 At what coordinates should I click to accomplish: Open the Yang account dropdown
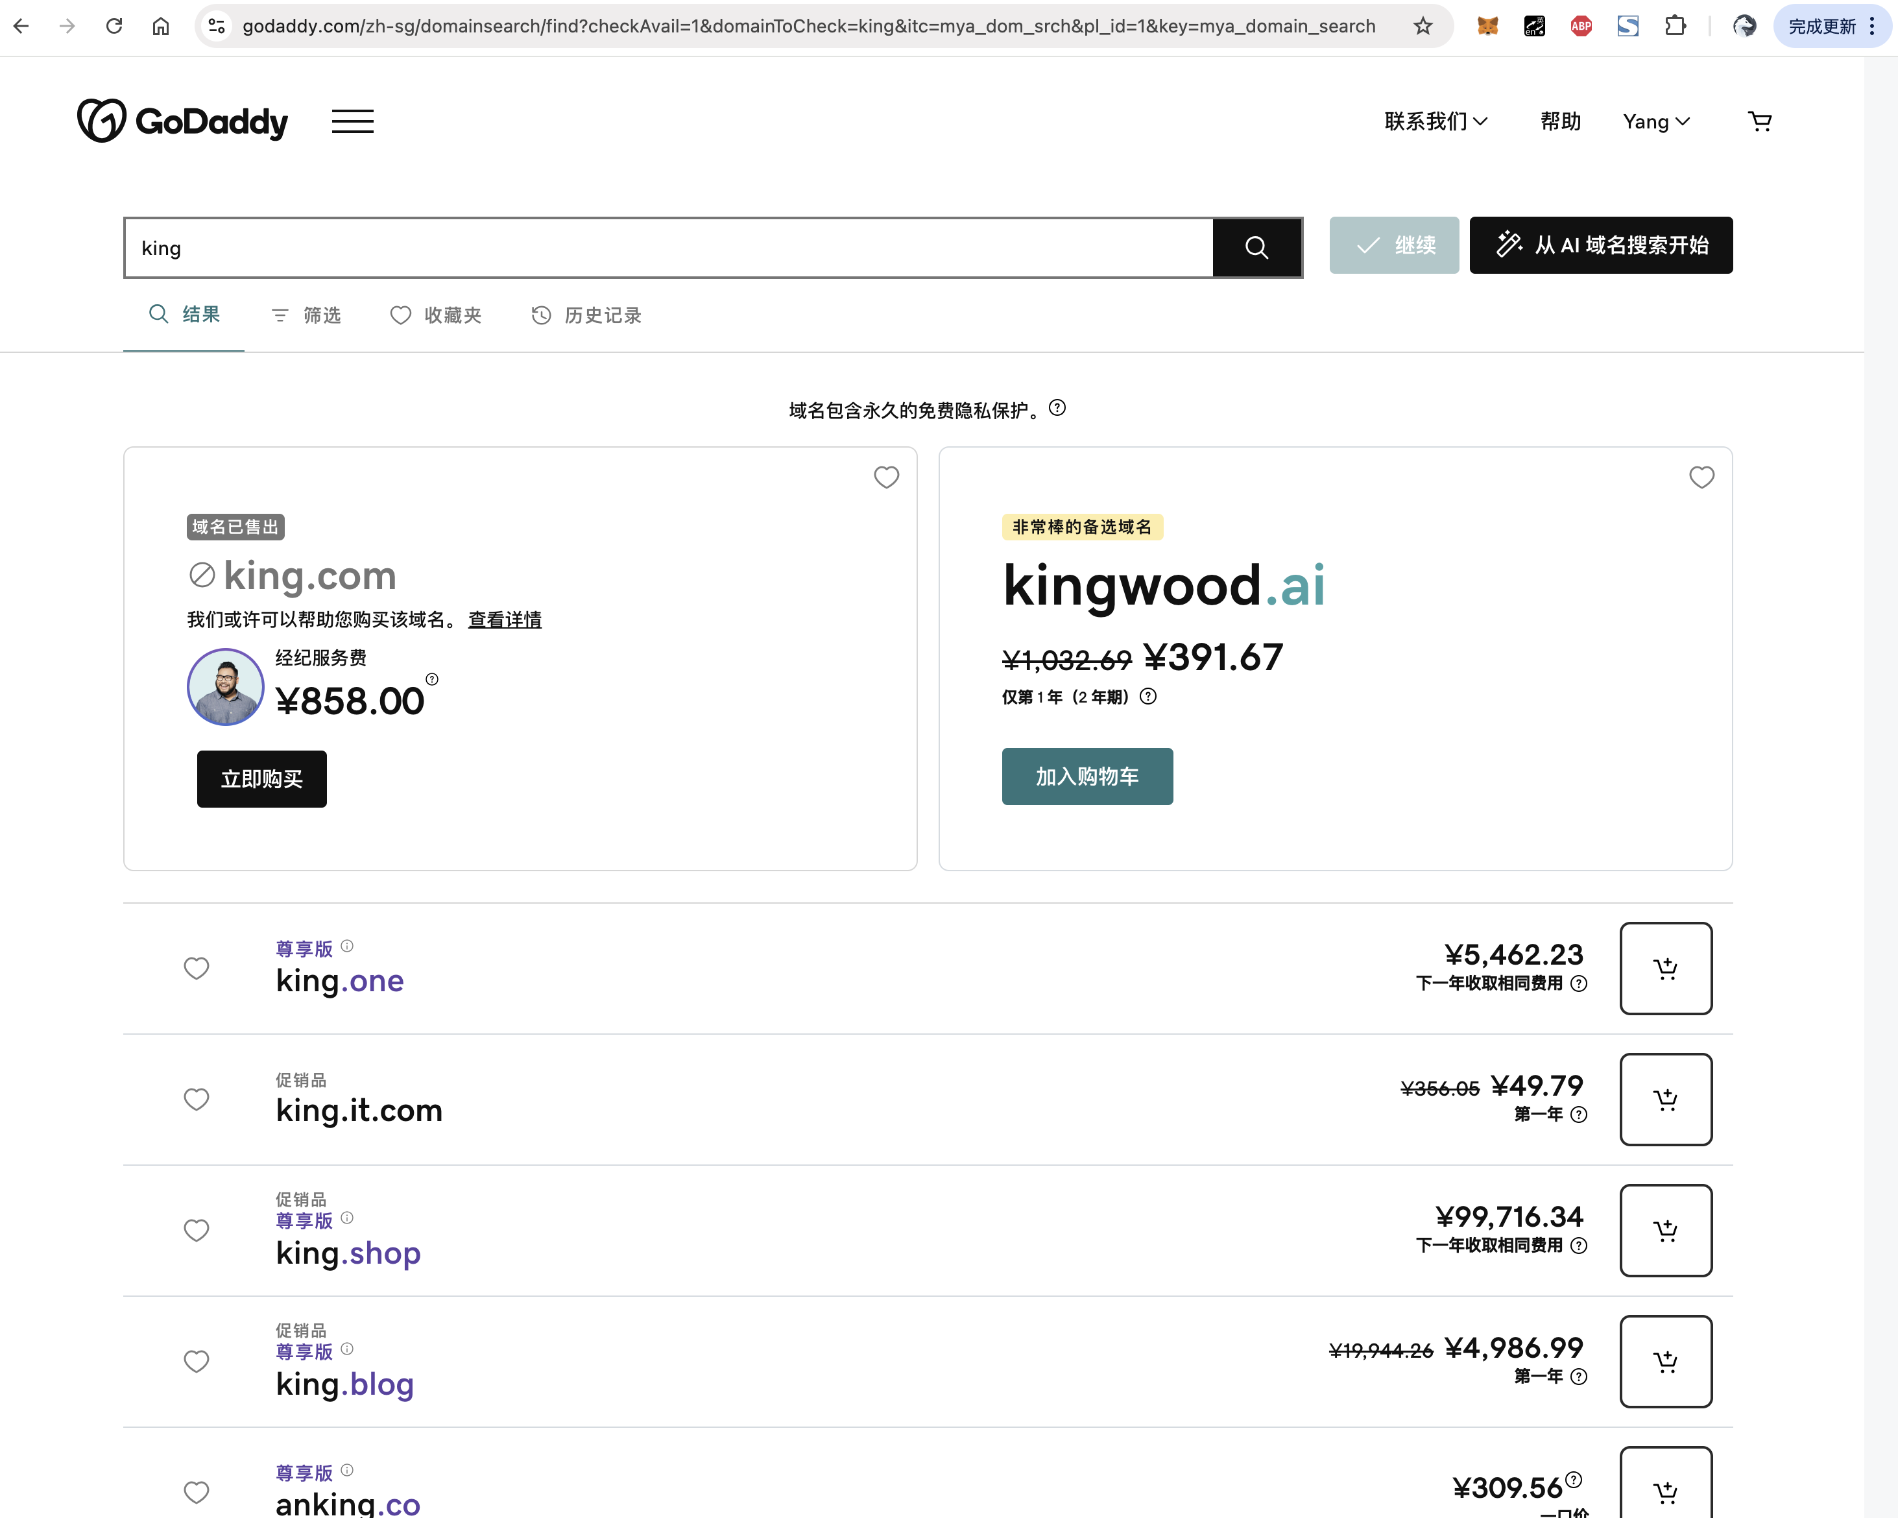[1655, 121]
